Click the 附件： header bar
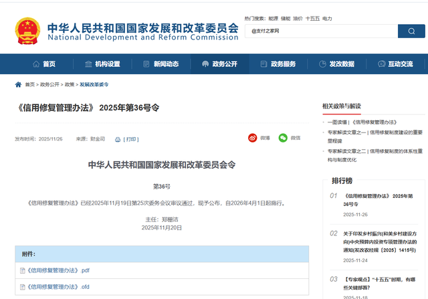The height and width of the screenshot is (299, 428). (x=162, y=254)
